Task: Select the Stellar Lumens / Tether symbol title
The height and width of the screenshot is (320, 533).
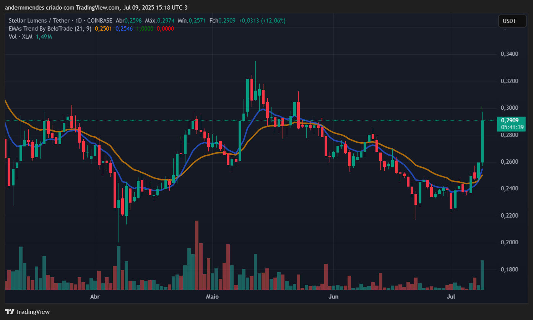Action: [x=39, y=21]
